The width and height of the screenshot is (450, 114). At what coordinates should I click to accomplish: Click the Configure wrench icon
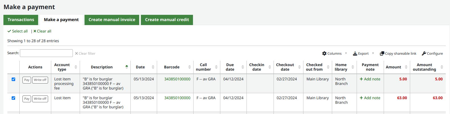tap(424, 54)
